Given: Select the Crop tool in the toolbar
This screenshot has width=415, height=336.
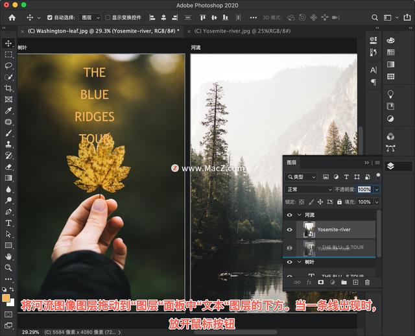Looking at the screenshot, I should 8,88.
